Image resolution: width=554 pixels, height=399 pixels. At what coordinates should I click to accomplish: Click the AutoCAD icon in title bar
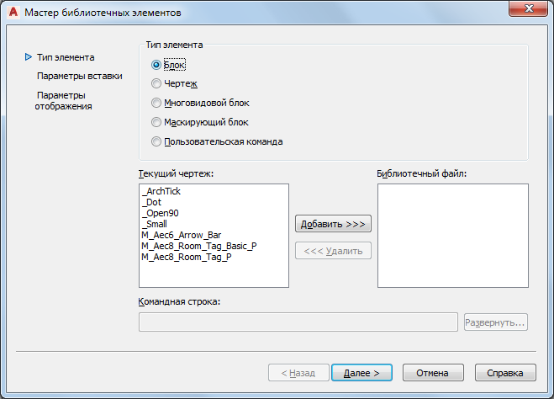click(13, 12)
